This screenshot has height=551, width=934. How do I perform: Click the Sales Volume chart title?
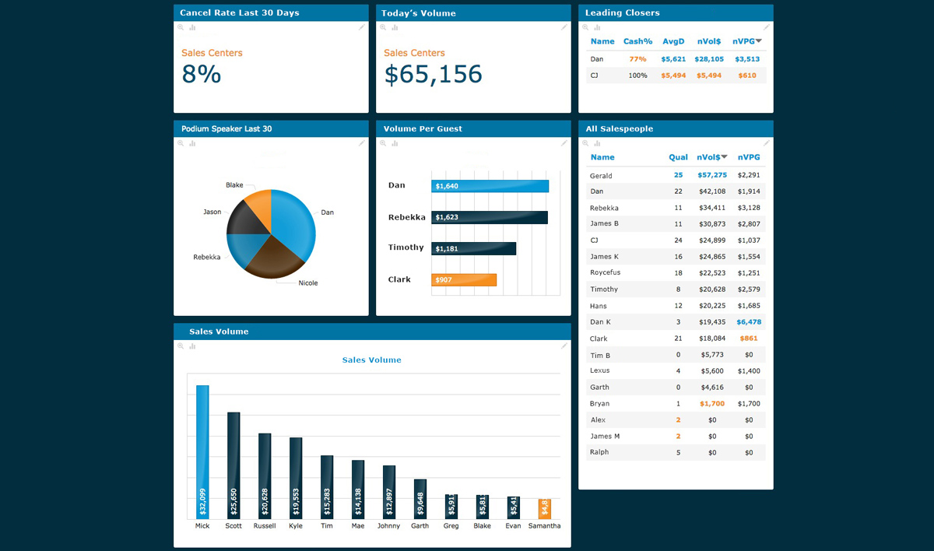pos(372,360)
